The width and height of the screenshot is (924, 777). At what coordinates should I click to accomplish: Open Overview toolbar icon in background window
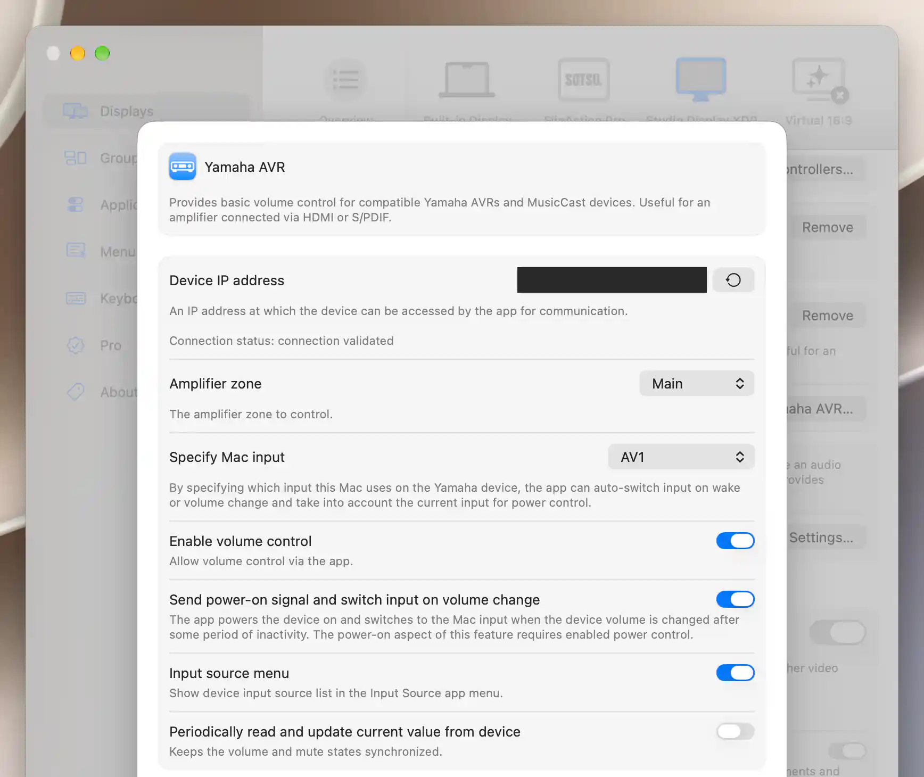click(x=346, y=80)
